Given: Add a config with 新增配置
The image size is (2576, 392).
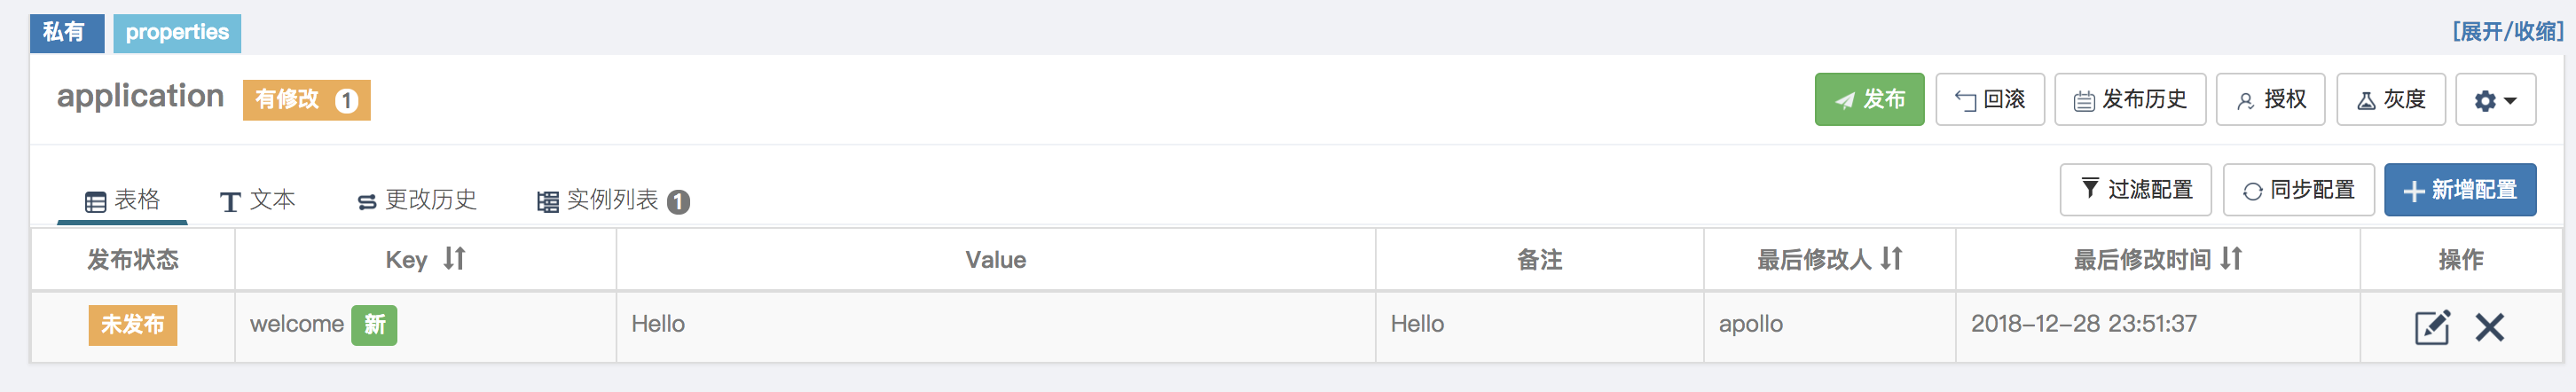Looking at the screenshot, I should click(2460, 190).
